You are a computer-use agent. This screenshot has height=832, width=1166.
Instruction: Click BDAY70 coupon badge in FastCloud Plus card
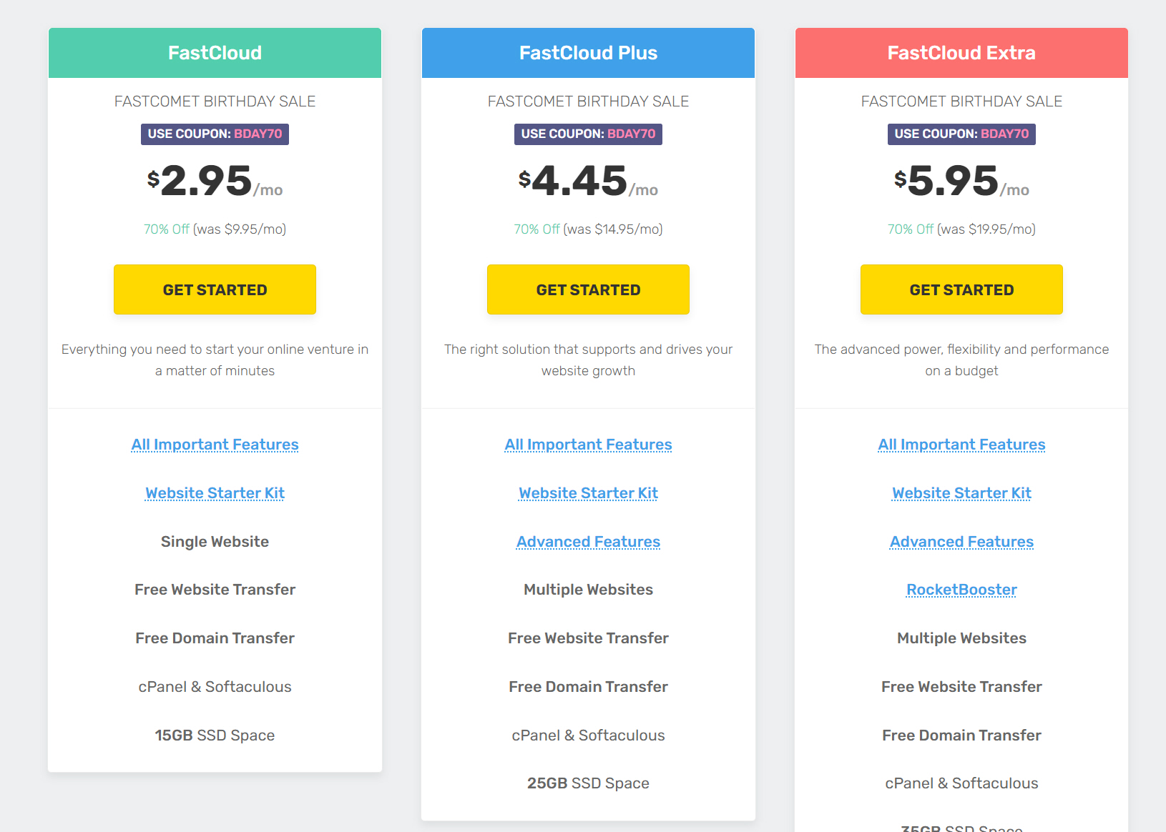[x=588, y=134]
